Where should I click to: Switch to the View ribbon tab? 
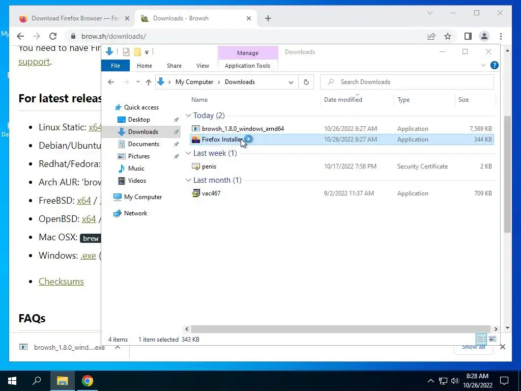click(202, 66)
